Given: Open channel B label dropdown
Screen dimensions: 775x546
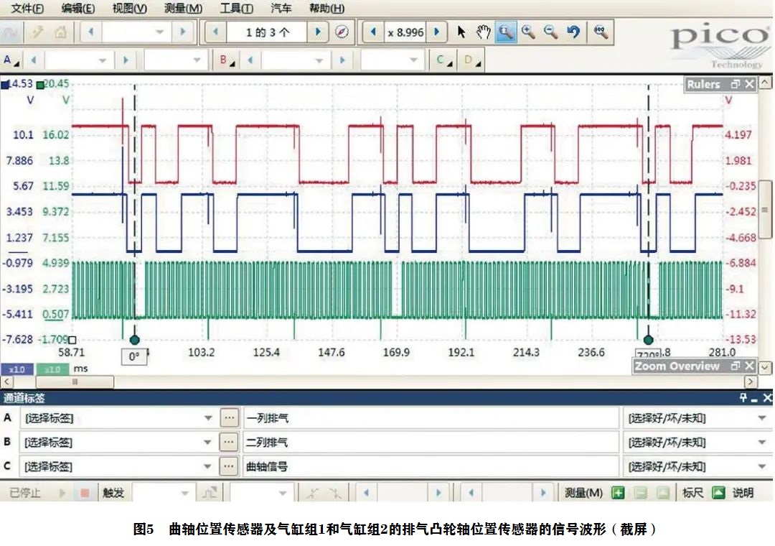Looking at the screenshot, I should point(208,442).
